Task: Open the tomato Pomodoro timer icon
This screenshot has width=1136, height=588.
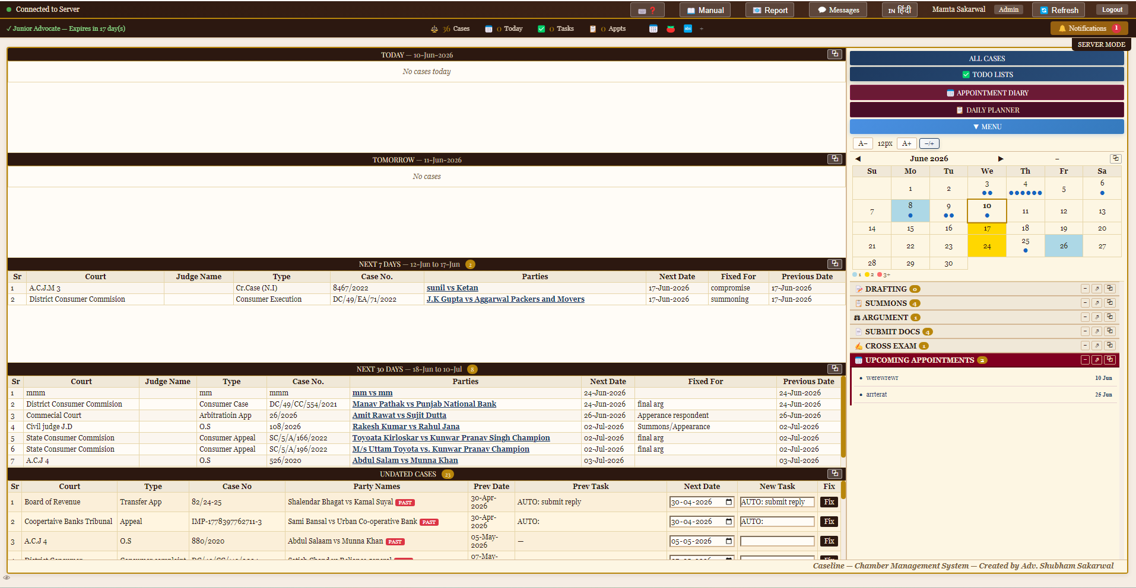Action: (x=671, y=28)
